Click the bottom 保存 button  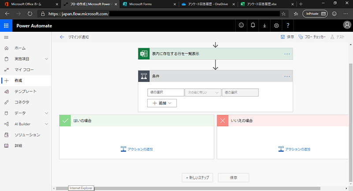coord(234,177)
